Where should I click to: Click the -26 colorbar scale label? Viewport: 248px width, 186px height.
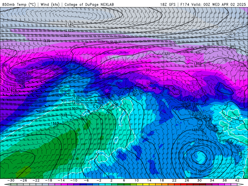coord(24,180)
